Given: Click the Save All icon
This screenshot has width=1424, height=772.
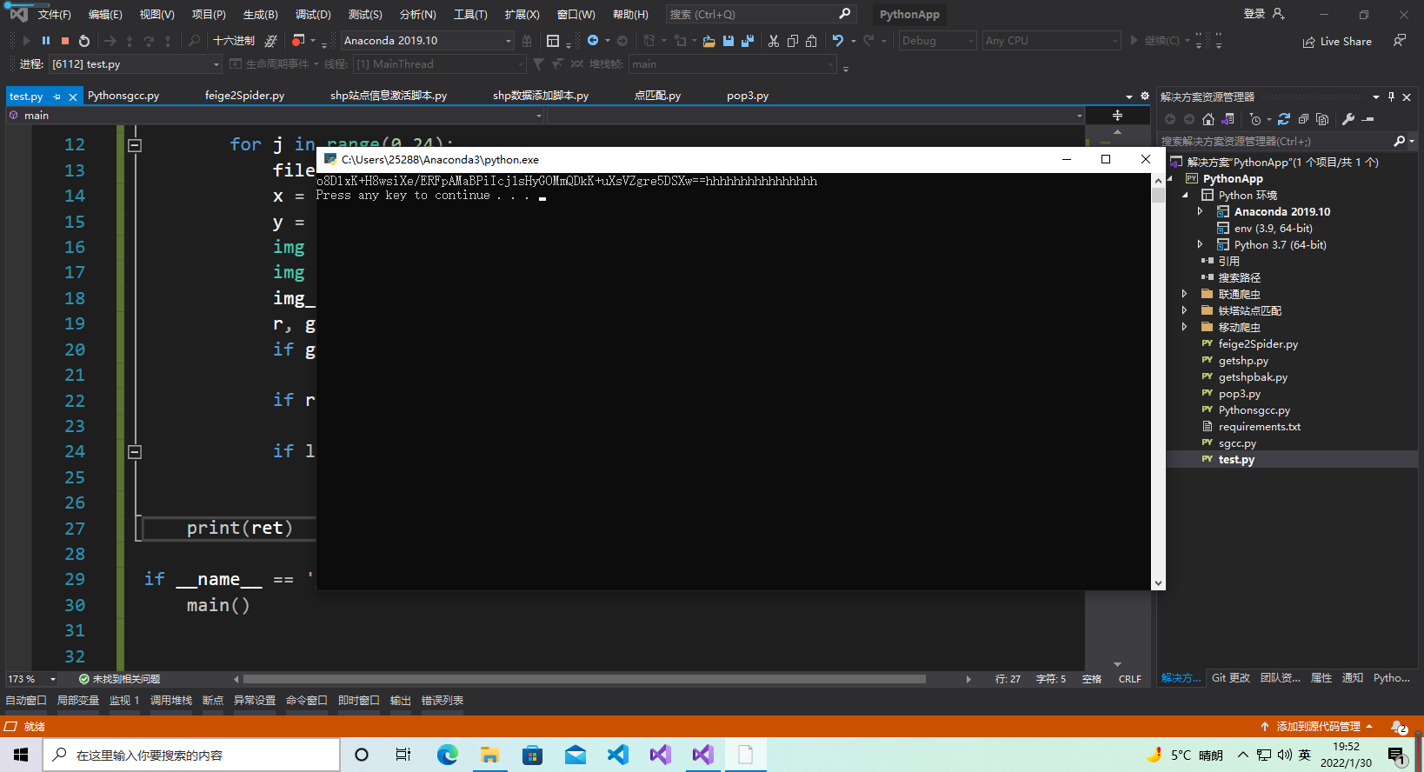Looking at the screenshot, I should tap(747, 41).
